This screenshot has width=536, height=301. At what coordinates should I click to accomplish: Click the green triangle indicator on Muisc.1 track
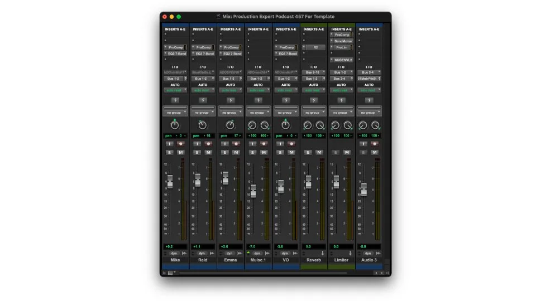(248, 253)
